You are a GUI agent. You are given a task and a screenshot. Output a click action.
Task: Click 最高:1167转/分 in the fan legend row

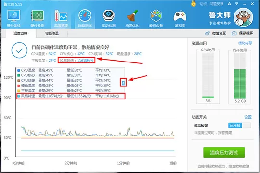click(x=50, y=96)
